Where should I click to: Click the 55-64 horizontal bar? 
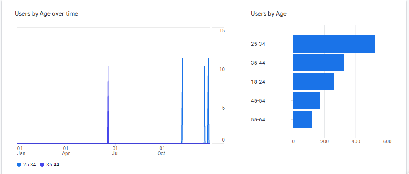point(302,120)
